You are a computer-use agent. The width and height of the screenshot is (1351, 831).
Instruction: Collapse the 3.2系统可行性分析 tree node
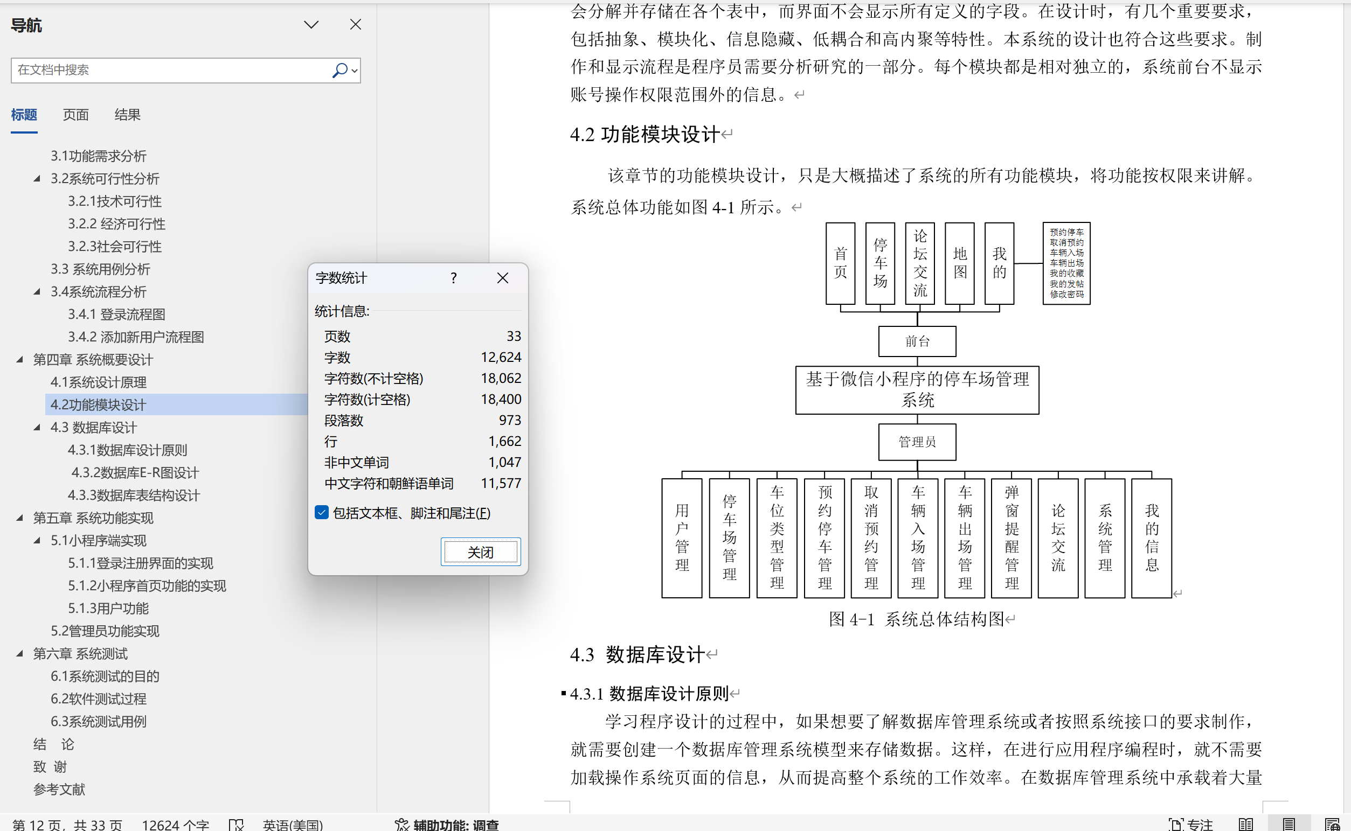(37, 179)
